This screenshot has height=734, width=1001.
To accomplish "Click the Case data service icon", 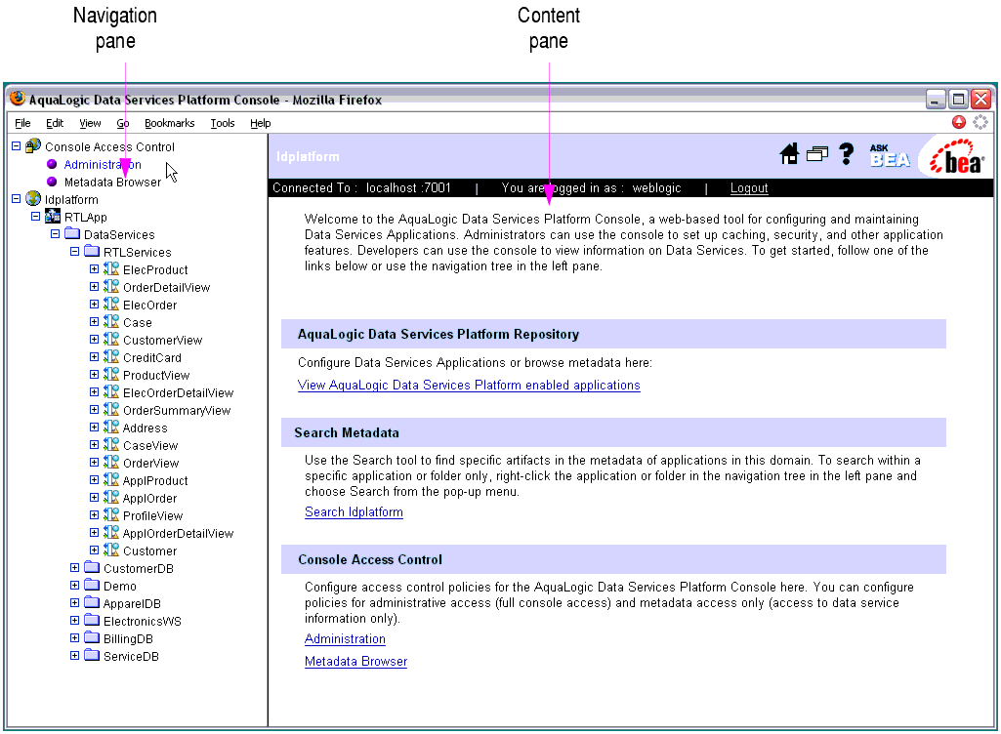I will [111, 322].
